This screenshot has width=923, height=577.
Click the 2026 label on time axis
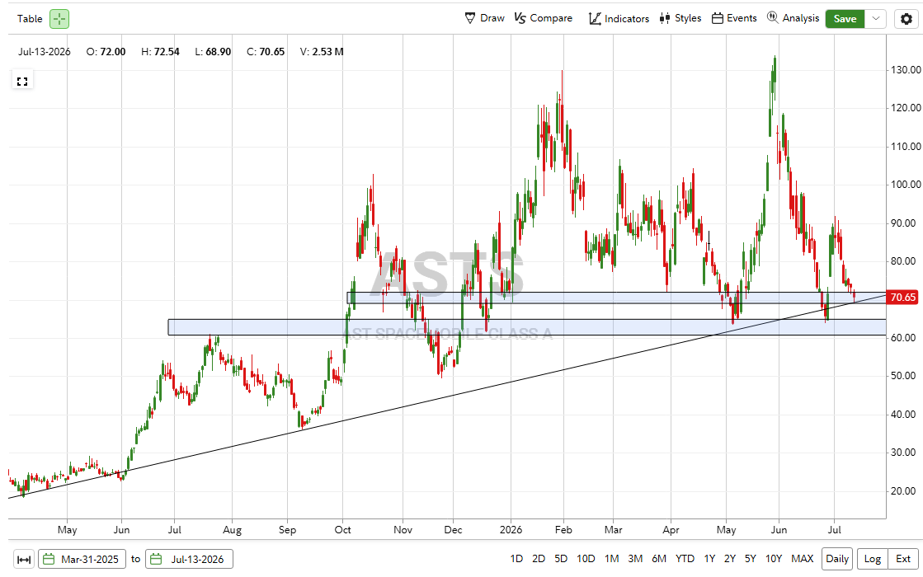pos(511,530)
